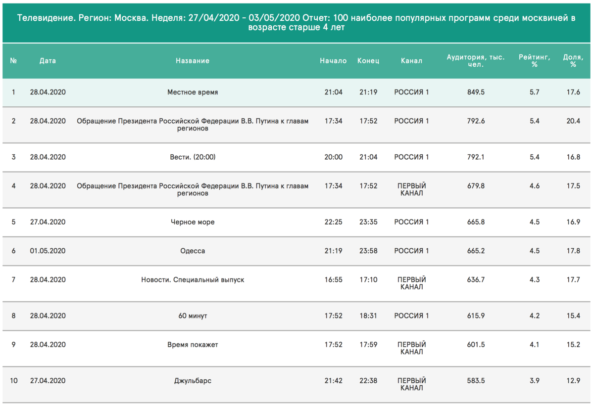594x405 pixels.
Task: Click 'ПЕРВЫЙ КАНАЛ' in the Джульбарс row
Action: 411,384
